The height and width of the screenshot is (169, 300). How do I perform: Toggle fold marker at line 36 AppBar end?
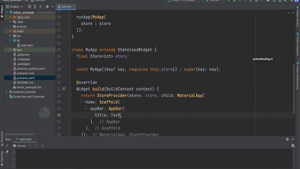70,122
